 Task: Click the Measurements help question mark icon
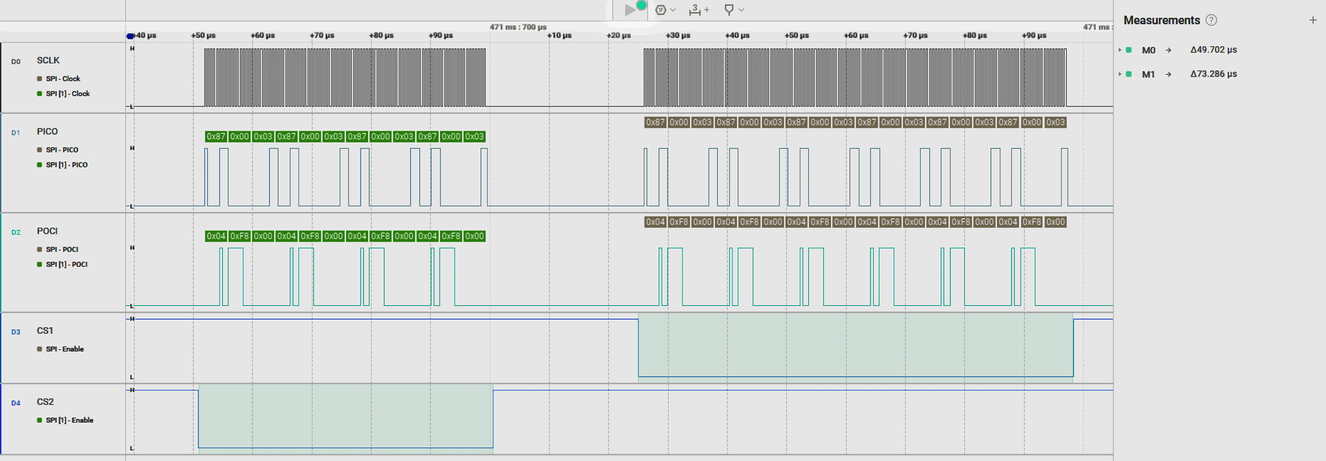(1211, 20)
